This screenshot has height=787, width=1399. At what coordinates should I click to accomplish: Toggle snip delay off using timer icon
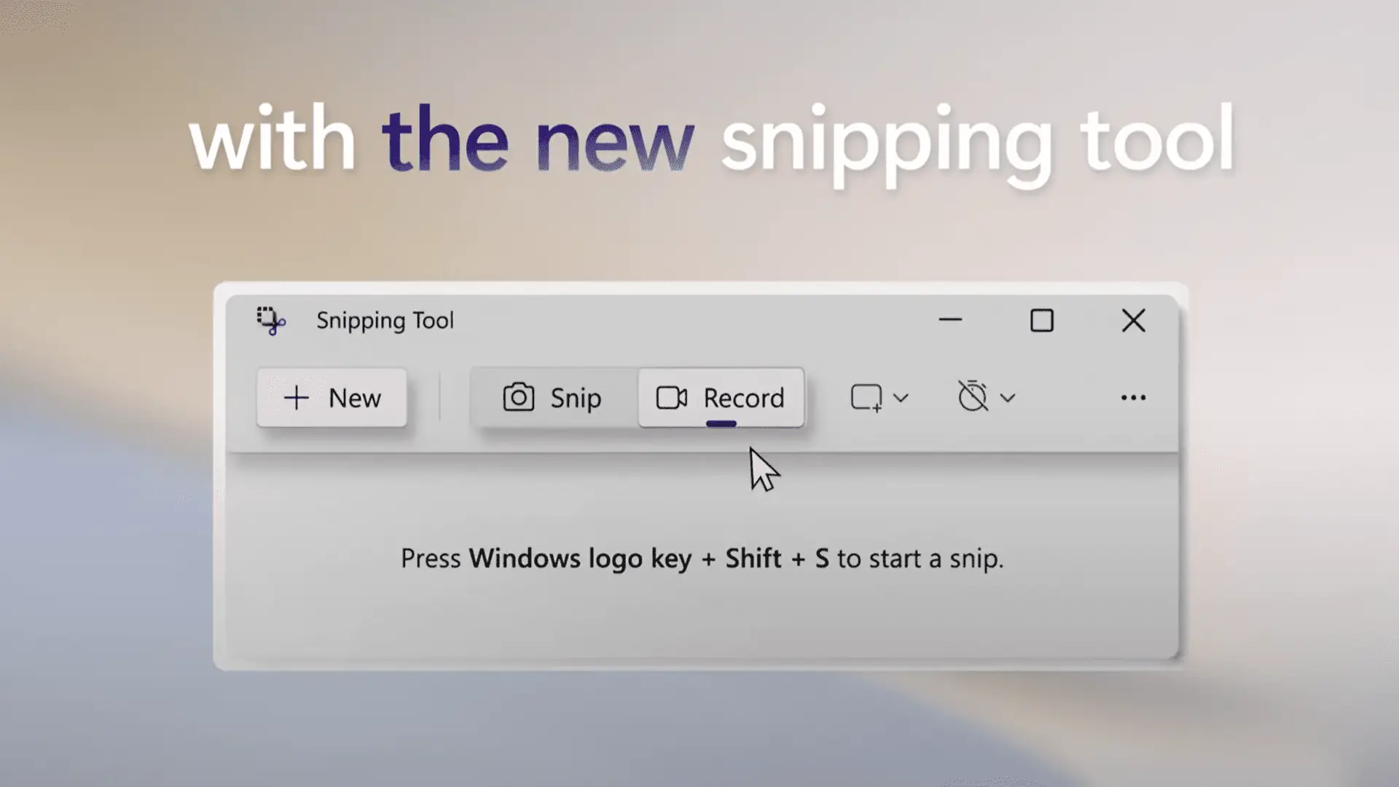(973, 396)
